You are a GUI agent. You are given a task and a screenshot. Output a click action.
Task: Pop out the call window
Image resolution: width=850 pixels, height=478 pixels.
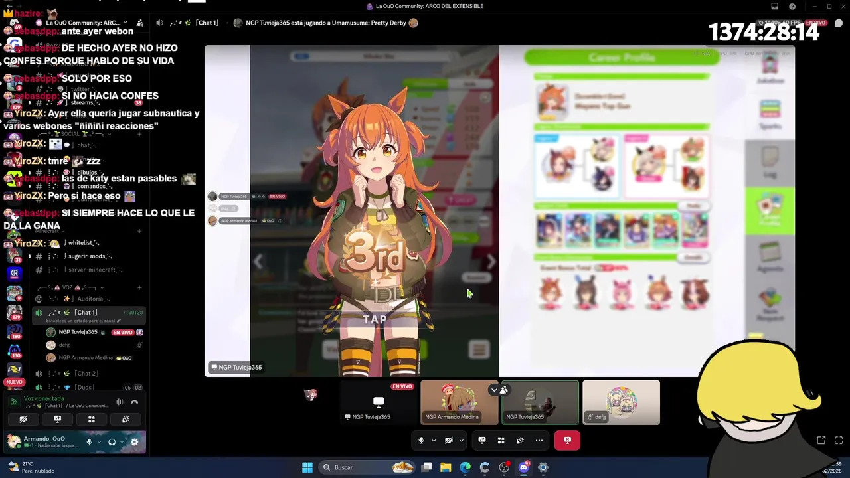(821, 440)
